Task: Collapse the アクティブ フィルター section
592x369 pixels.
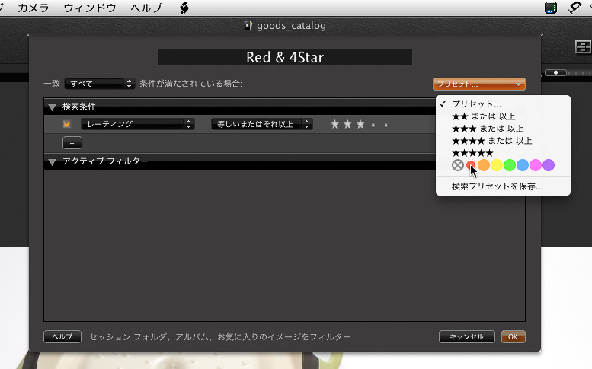Action: point(52,162)
